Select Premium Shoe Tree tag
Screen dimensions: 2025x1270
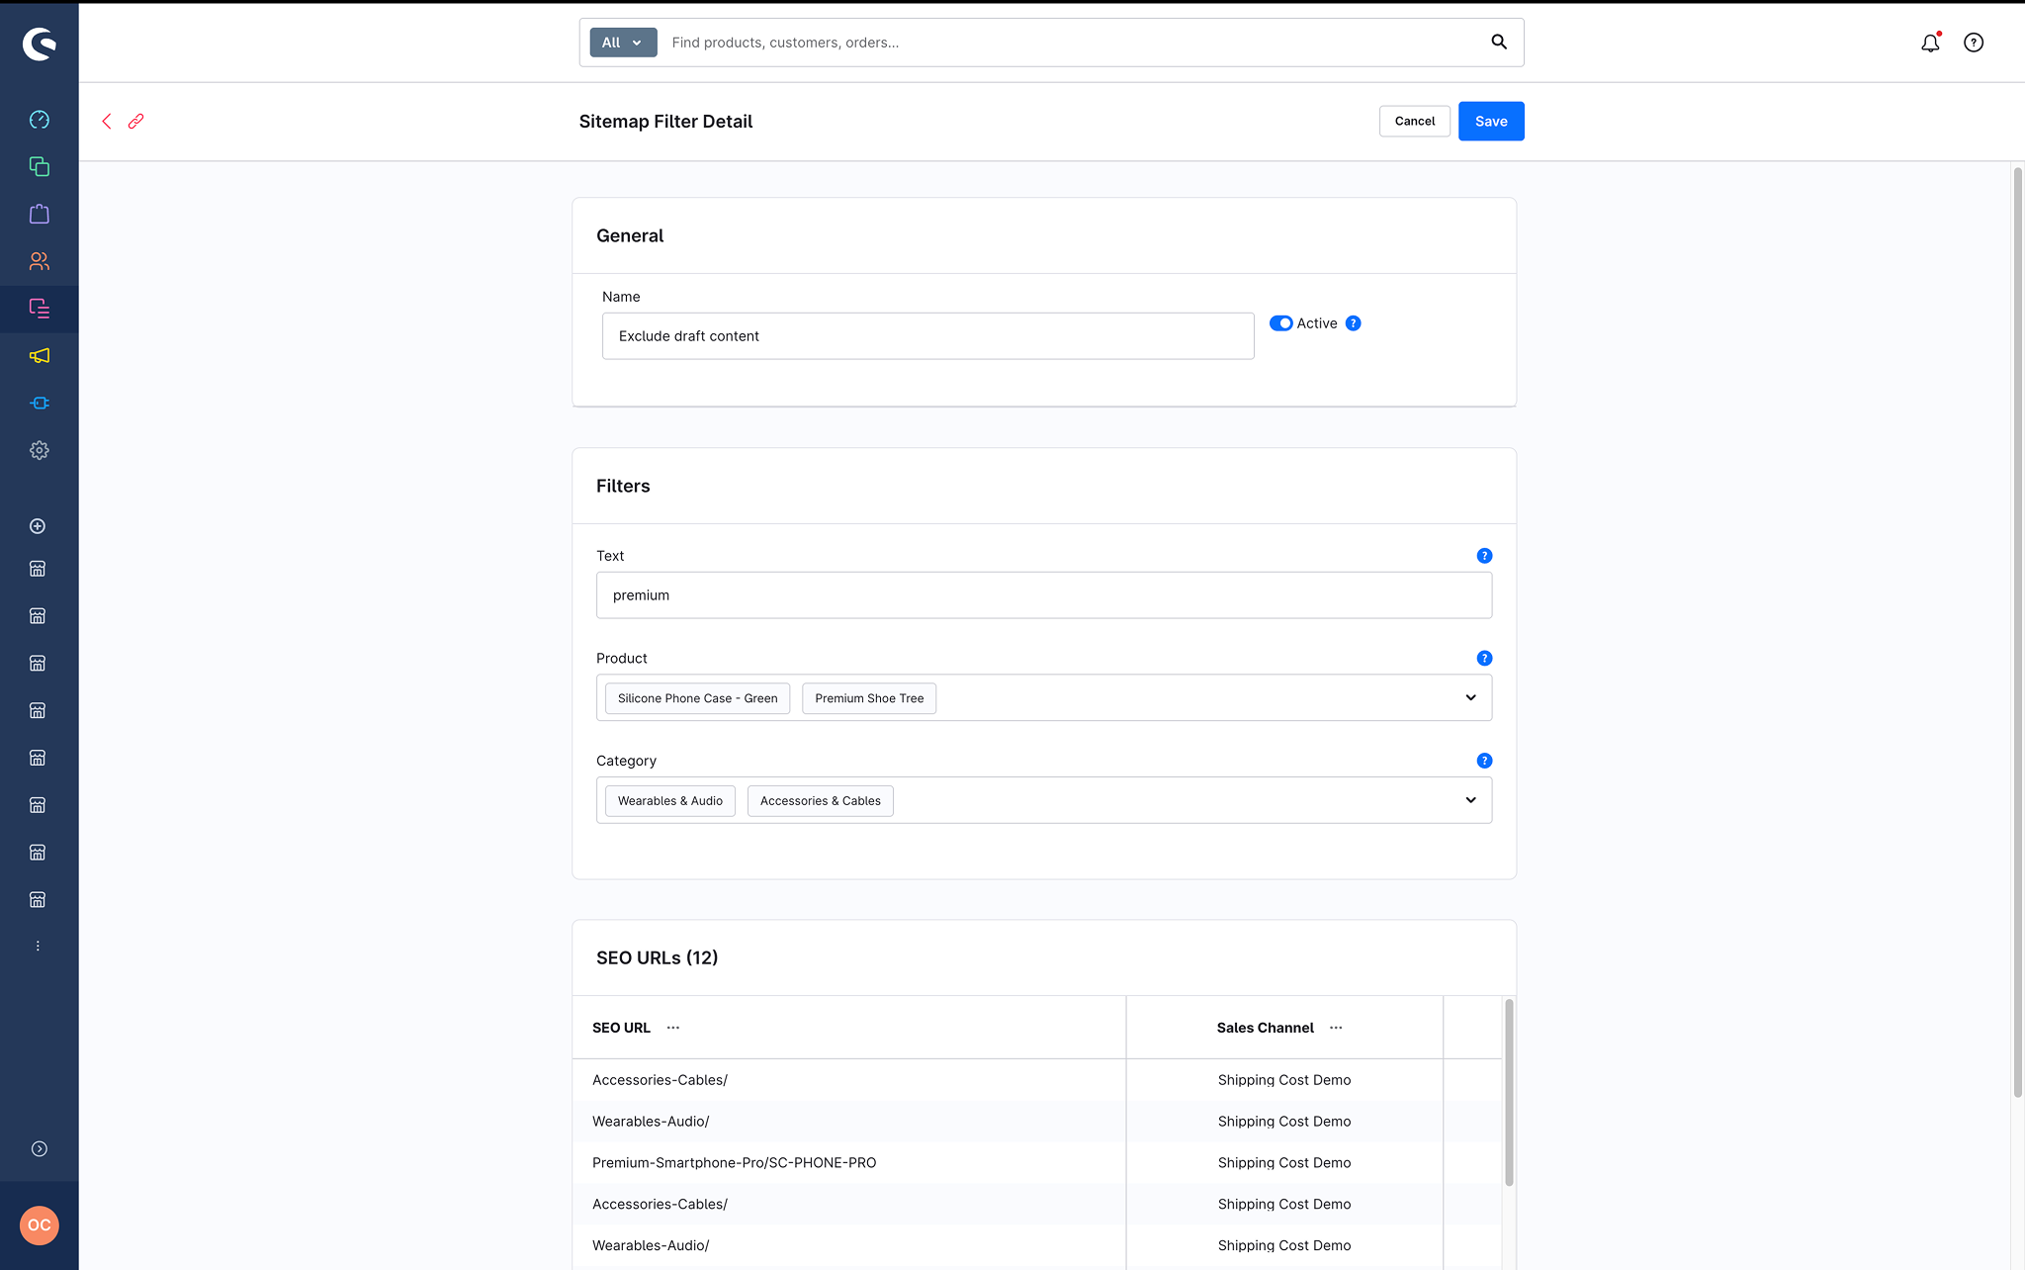click(x=869, y=698)
